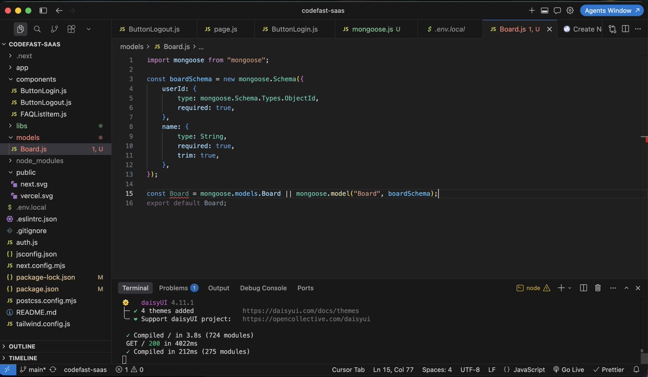Open the chat bubble icon
The width and height of the screenshot is (648, 377).
tap(557, 10)
